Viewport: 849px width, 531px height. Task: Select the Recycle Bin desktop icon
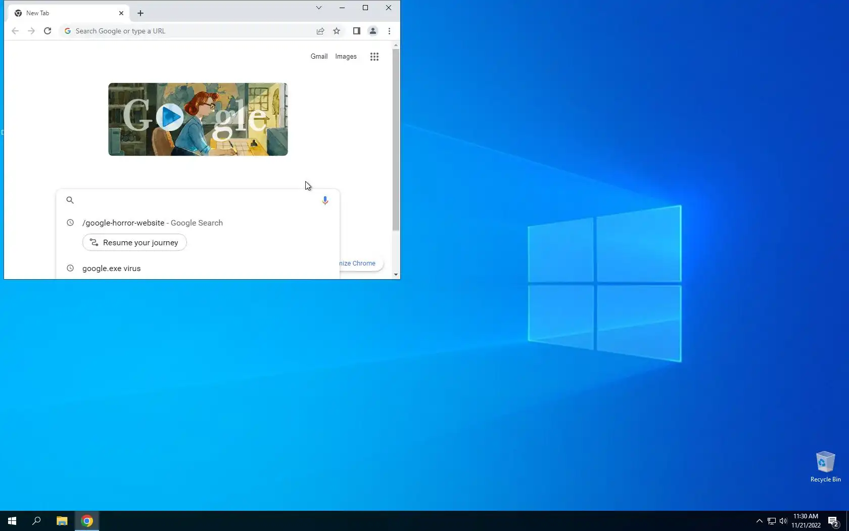coord(826,466)
